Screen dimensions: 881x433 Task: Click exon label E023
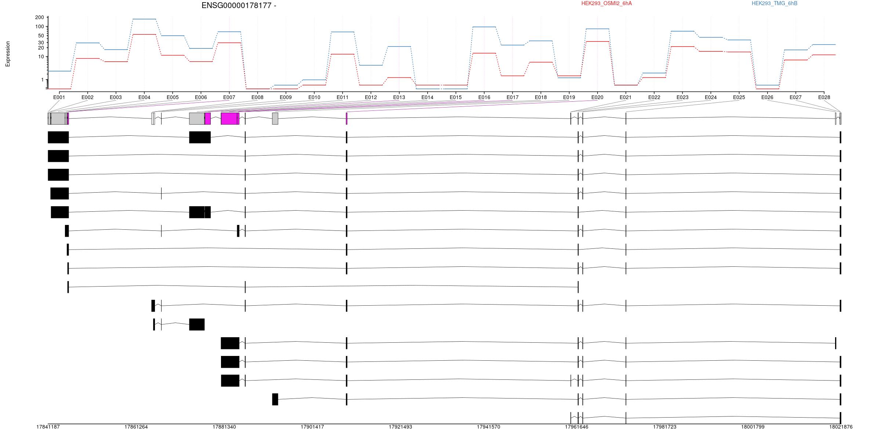pos(682,97)
